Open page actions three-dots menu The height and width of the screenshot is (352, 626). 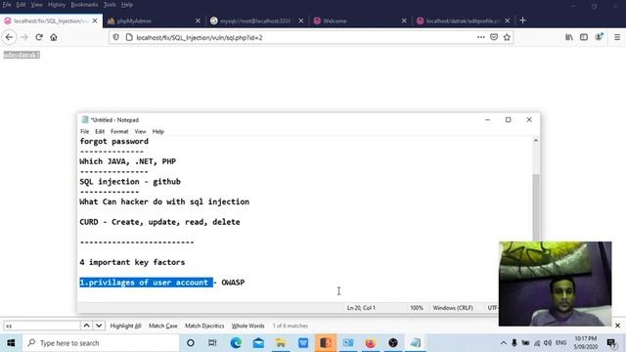point(481,37)
